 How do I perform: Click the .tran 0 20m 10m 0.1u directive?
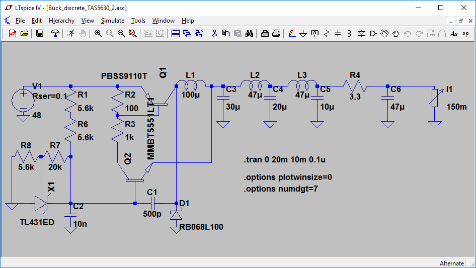(x=285, y=160)
